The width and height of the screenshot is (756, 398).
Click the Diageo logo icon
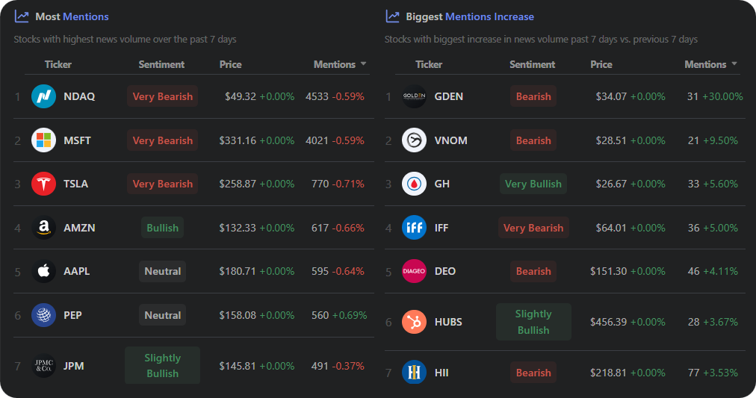click(414, 271)
